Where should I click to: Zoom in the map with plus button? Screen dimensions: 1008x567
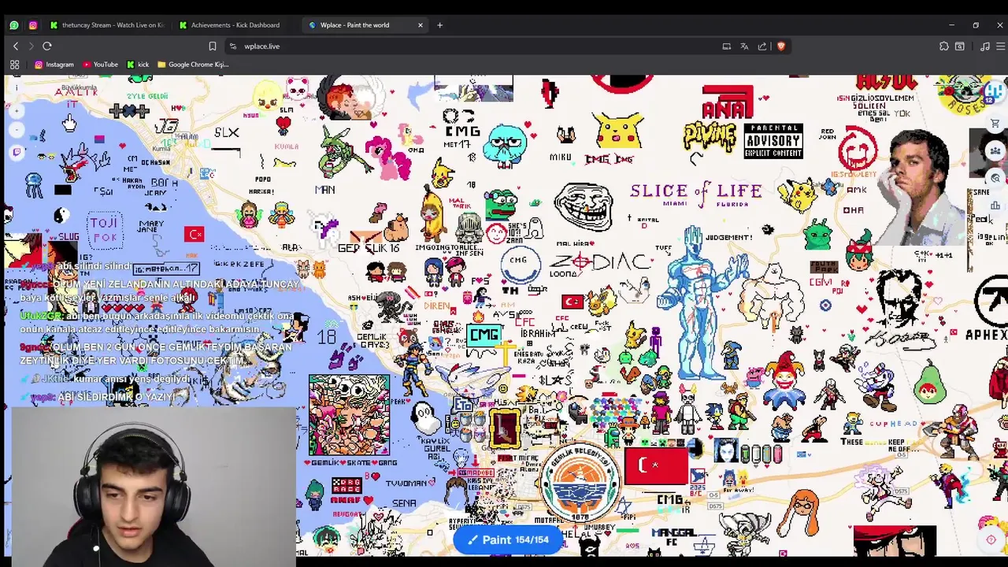(17, 111)
